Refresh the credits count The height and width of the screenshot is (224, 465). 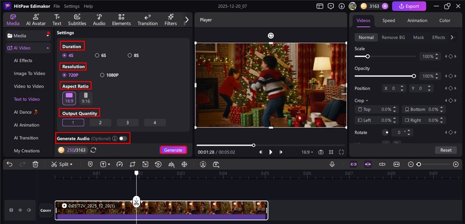pos(93,150)
